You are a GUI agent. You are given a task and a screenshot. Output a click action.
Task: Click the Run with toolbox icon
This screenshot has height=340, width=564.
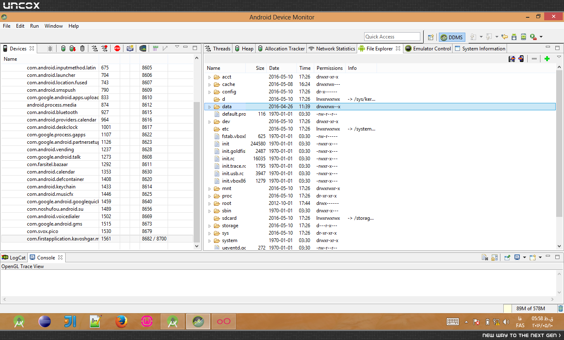[x=533, y=37]
